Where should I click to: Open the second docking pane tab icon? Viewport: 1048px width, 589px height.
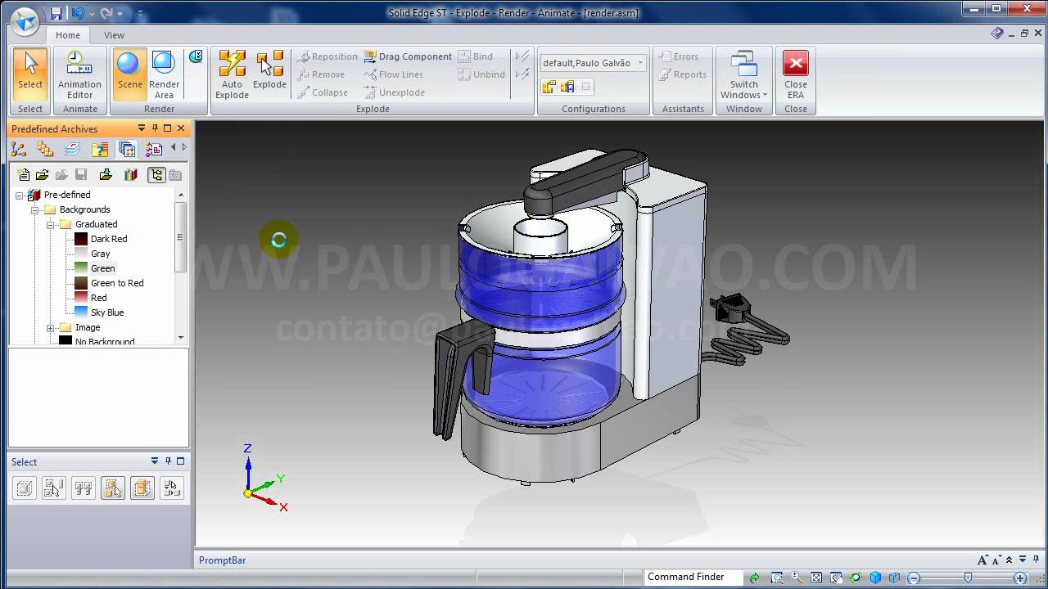[45, 149]
